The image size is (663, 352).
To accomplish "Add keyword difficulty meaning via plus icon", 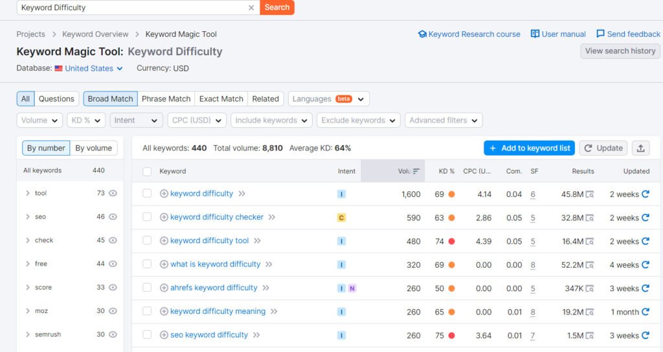I will (x=164, y=311).
